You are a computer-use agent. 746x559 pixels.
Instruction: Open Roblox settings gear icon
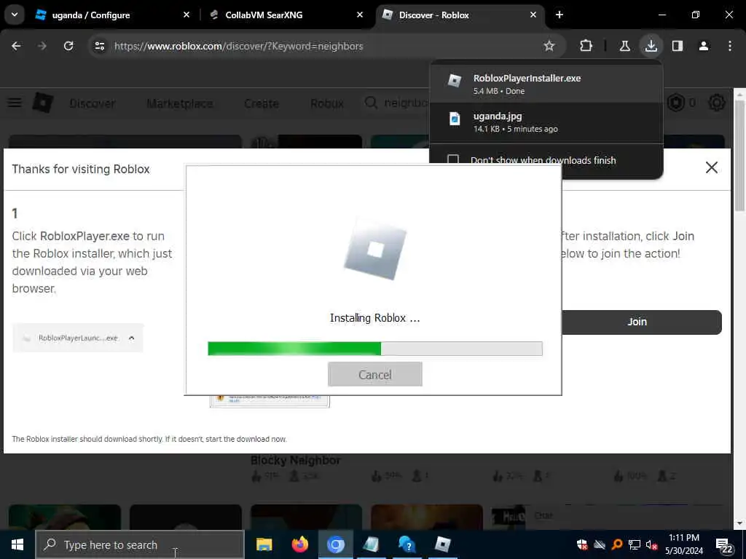[x=717, y=103]
